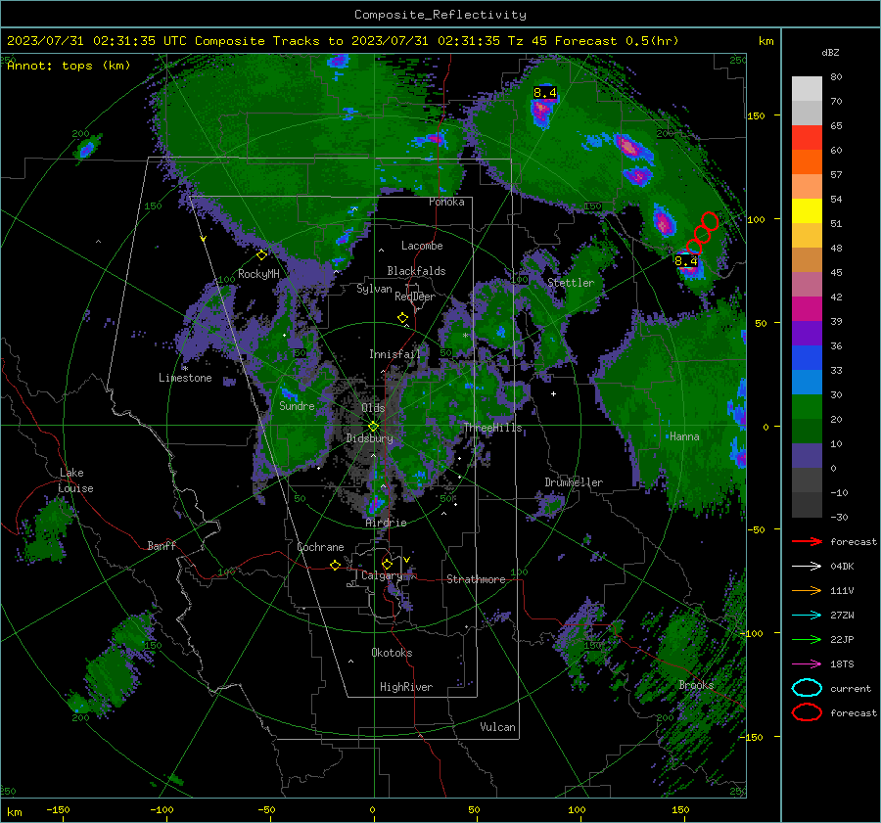Click the Didsbury label

[370, 438]
